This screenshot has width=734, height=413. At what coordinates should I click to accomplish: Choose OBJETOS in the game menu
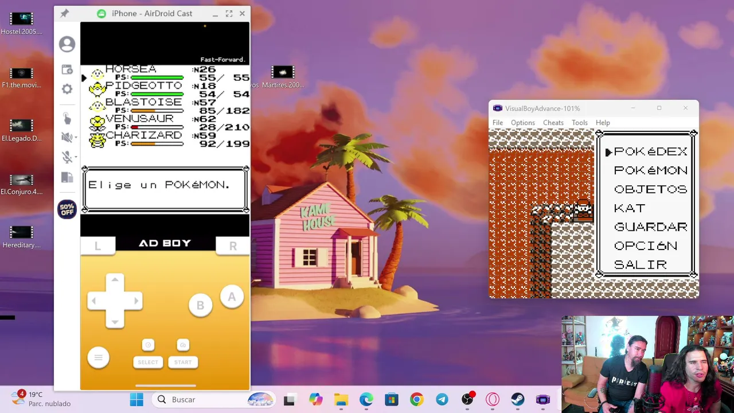coord(650,189)
